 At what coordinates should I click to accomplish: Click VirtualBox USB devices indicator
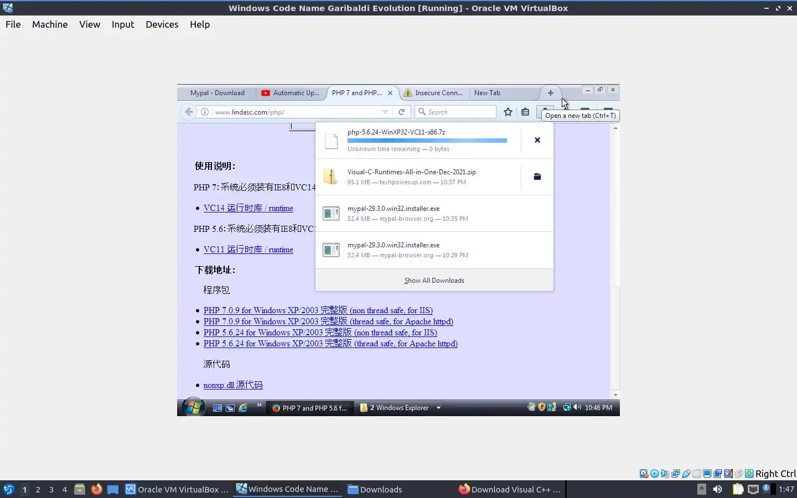686,474
